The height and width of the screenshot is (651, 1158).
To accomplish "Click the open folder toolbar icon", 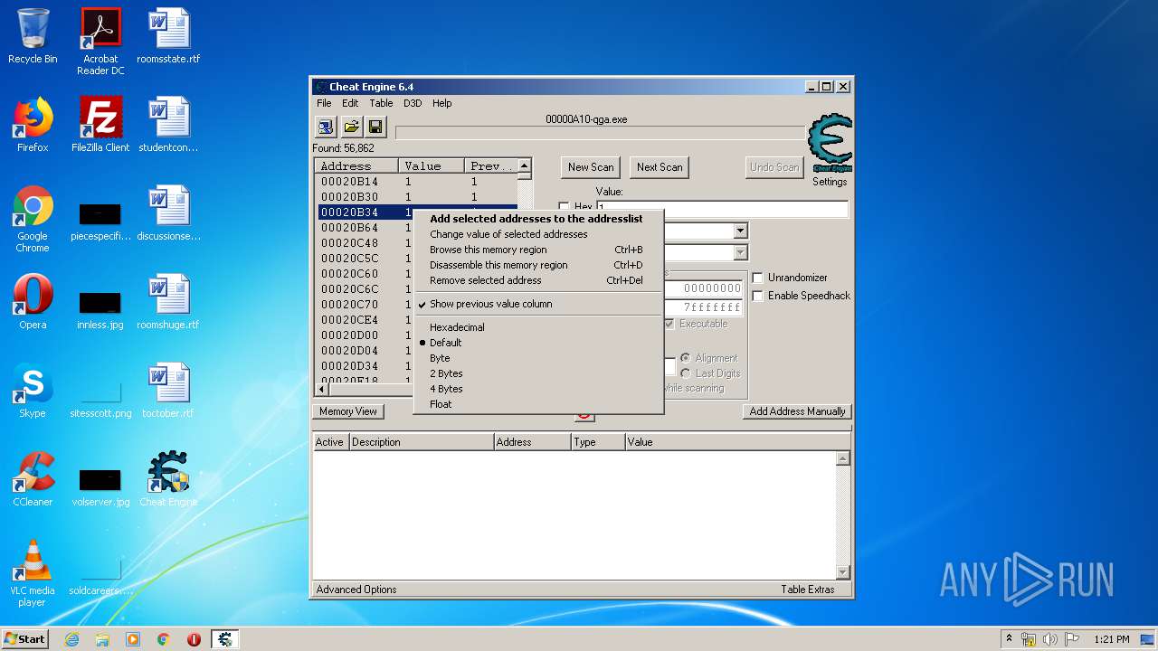I will point(351,127).
